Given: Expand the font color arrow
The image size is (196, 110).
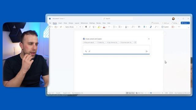Looking at the screenshot, I should tap(106, 27).
